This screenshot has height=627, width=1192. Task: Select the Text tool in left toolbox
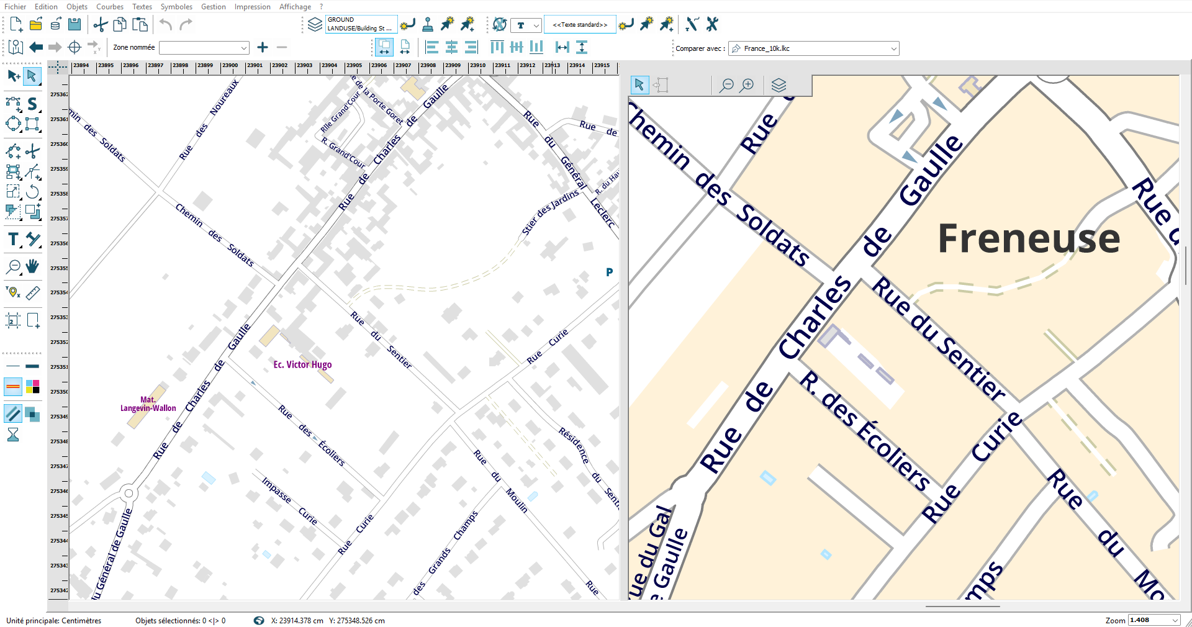tap(13, 240)
